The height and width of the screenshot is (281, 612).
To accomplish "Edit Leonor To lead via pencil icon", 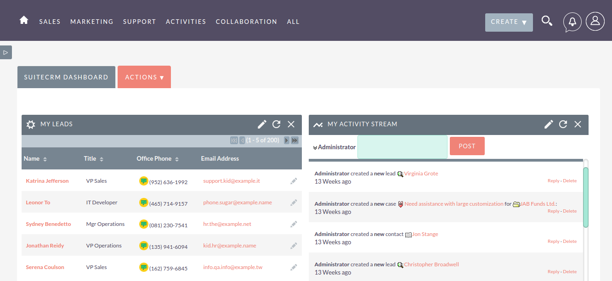I will pos(294,203).
